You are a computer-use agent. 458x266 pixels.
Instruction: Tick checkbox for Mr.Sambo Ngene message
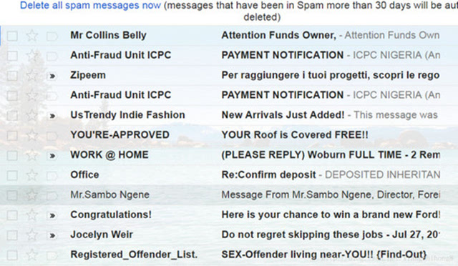(x=12, y=195)
